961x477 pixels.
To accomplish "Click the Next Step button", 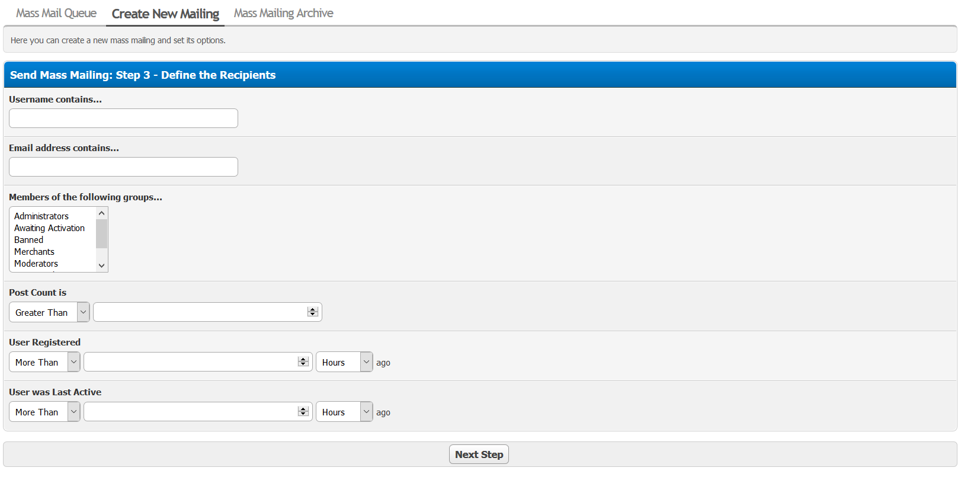I will (479, 454).
